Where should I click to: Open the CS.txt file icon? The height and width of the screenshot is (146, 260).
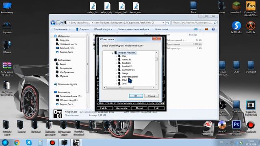pos(236,67)
